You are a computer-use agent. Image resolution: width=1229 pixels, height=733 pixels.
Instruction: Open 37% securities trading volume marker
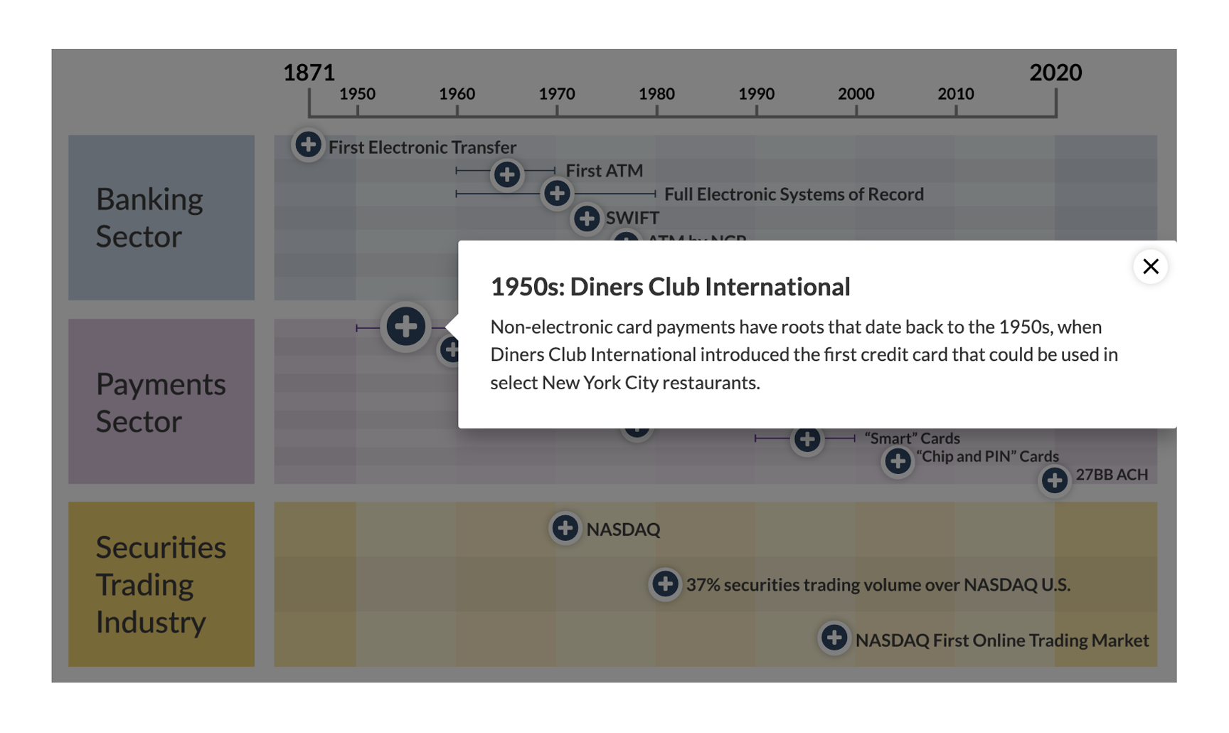point(665,584)
